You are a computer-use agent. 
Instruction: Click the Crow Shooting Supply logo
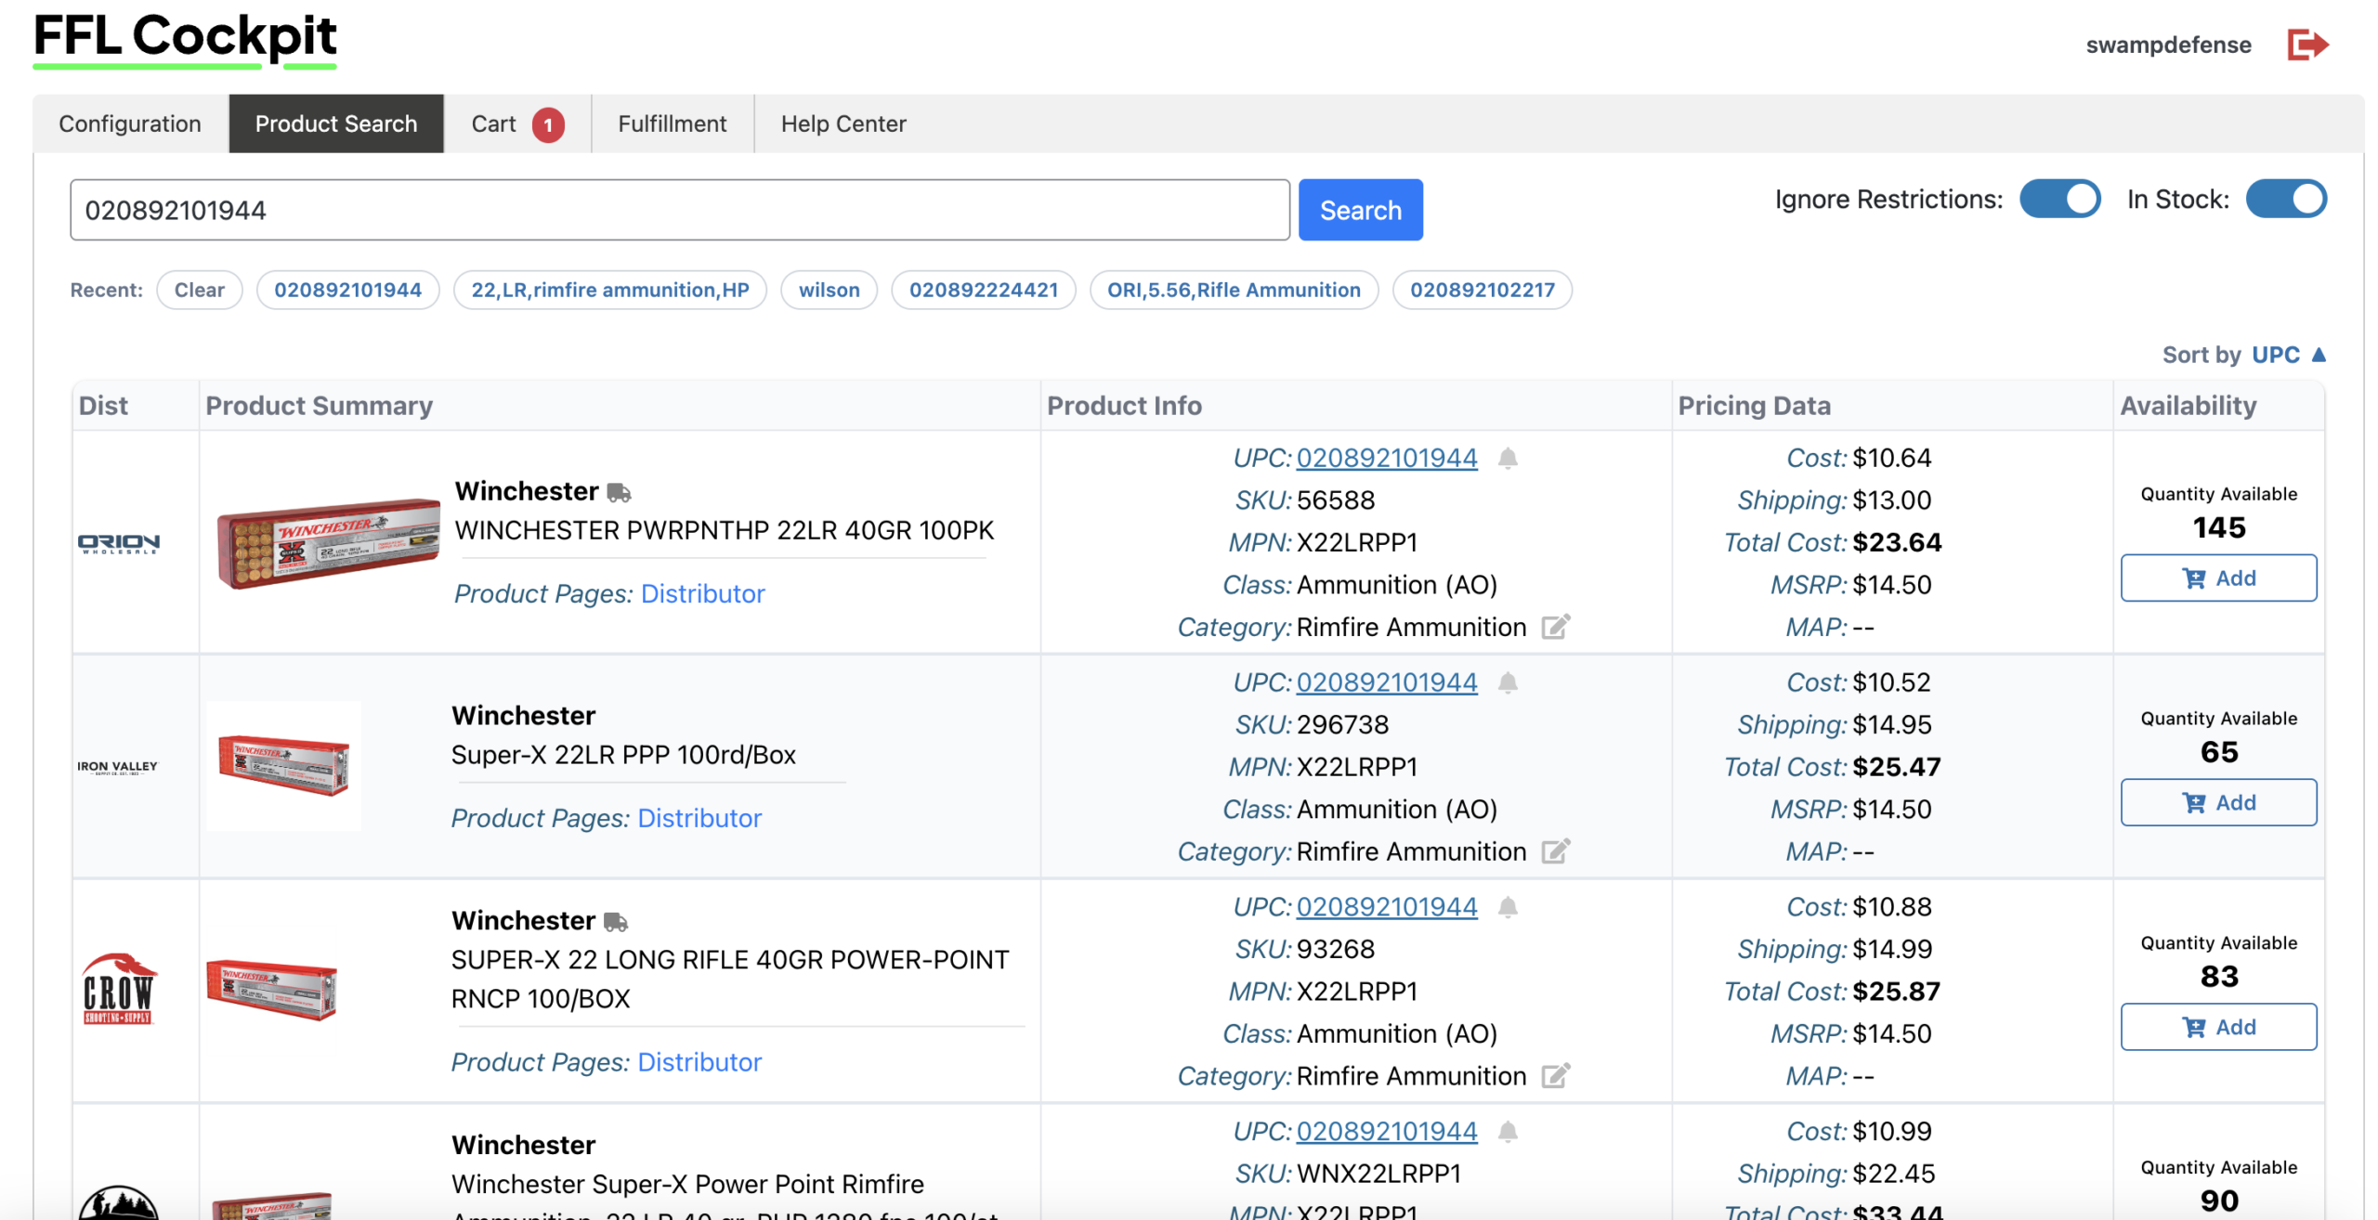pyautogui.click(x=118, y=990)
